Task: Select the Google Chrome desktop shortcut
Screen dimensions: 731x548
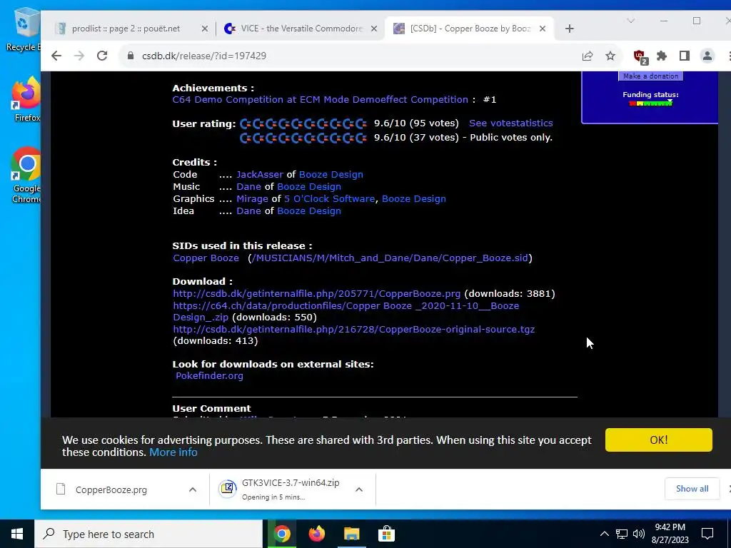Action: coord(26,176)
